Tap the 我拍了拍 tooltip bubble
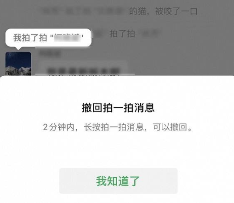This screenshot has width=234, height=203. point(48,38)
